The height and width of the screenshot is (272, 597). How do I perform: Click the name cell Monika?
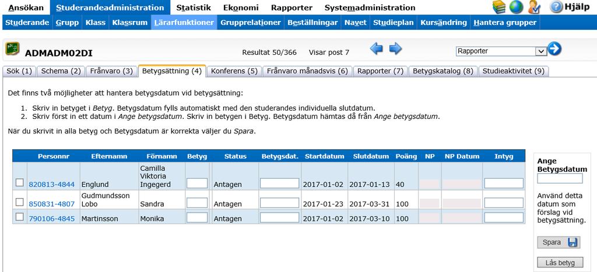[152, 219]
